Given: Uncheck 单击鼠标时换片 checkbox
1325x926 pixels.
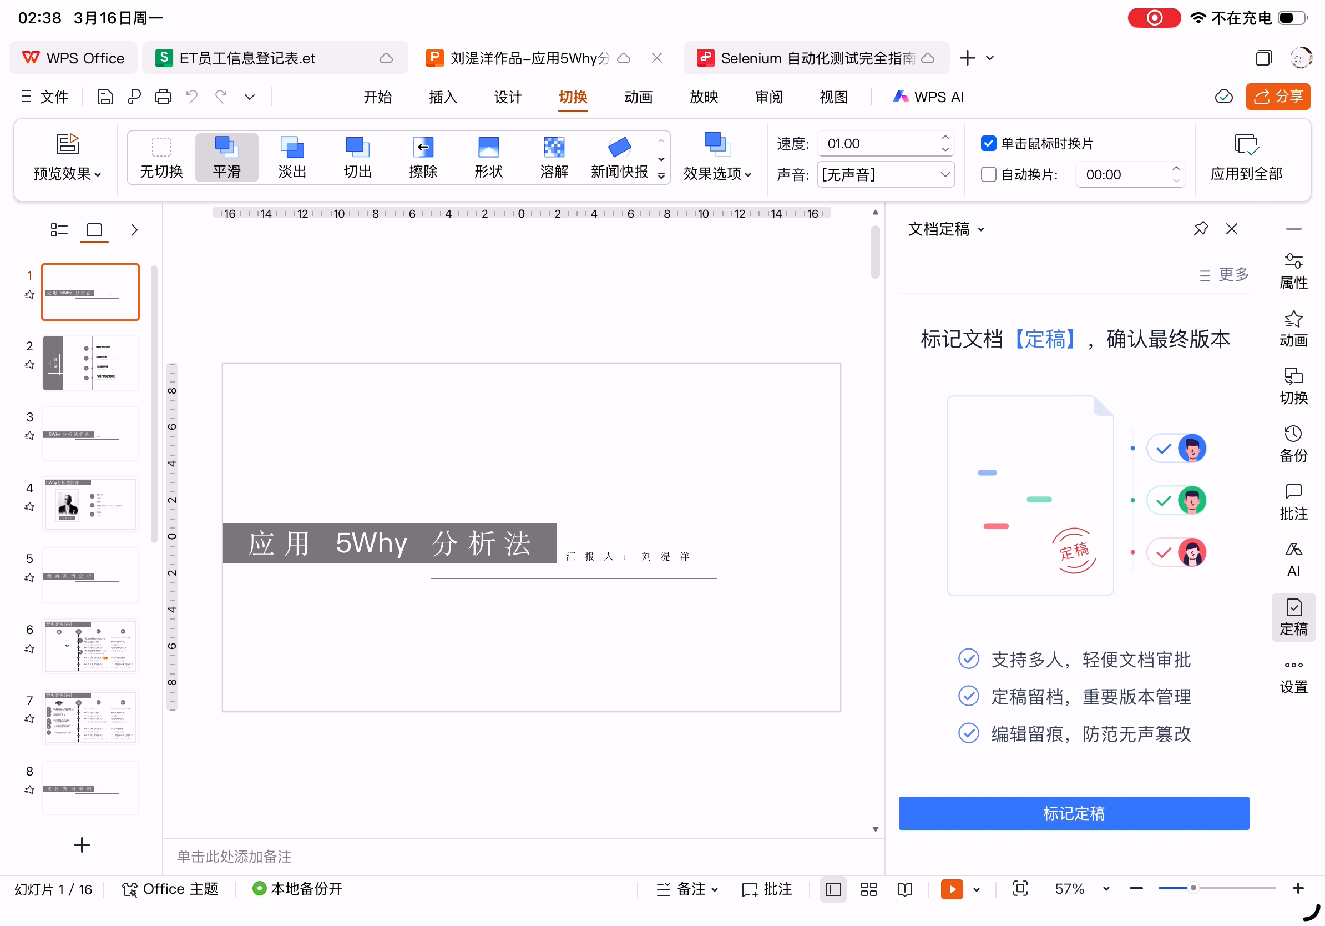Looking at the screenshot, I should pos(988,143).
